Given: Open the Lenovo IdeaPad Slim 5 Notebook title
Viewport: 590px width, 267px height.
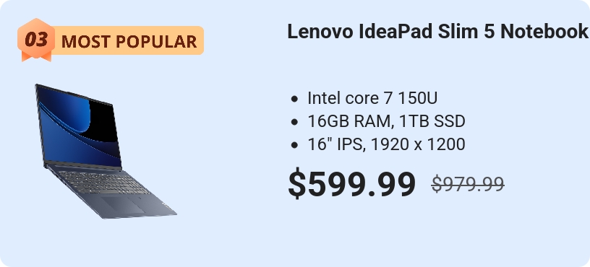Looking at the screenshot, I should (x=437, y=32).
